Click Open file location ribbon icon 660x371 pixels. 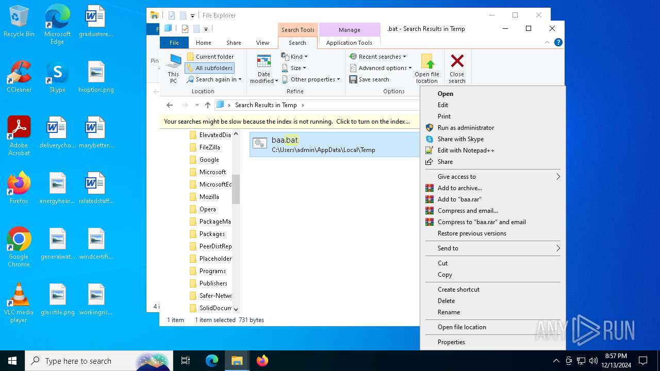pyautogui.click(x=427, y=69)
